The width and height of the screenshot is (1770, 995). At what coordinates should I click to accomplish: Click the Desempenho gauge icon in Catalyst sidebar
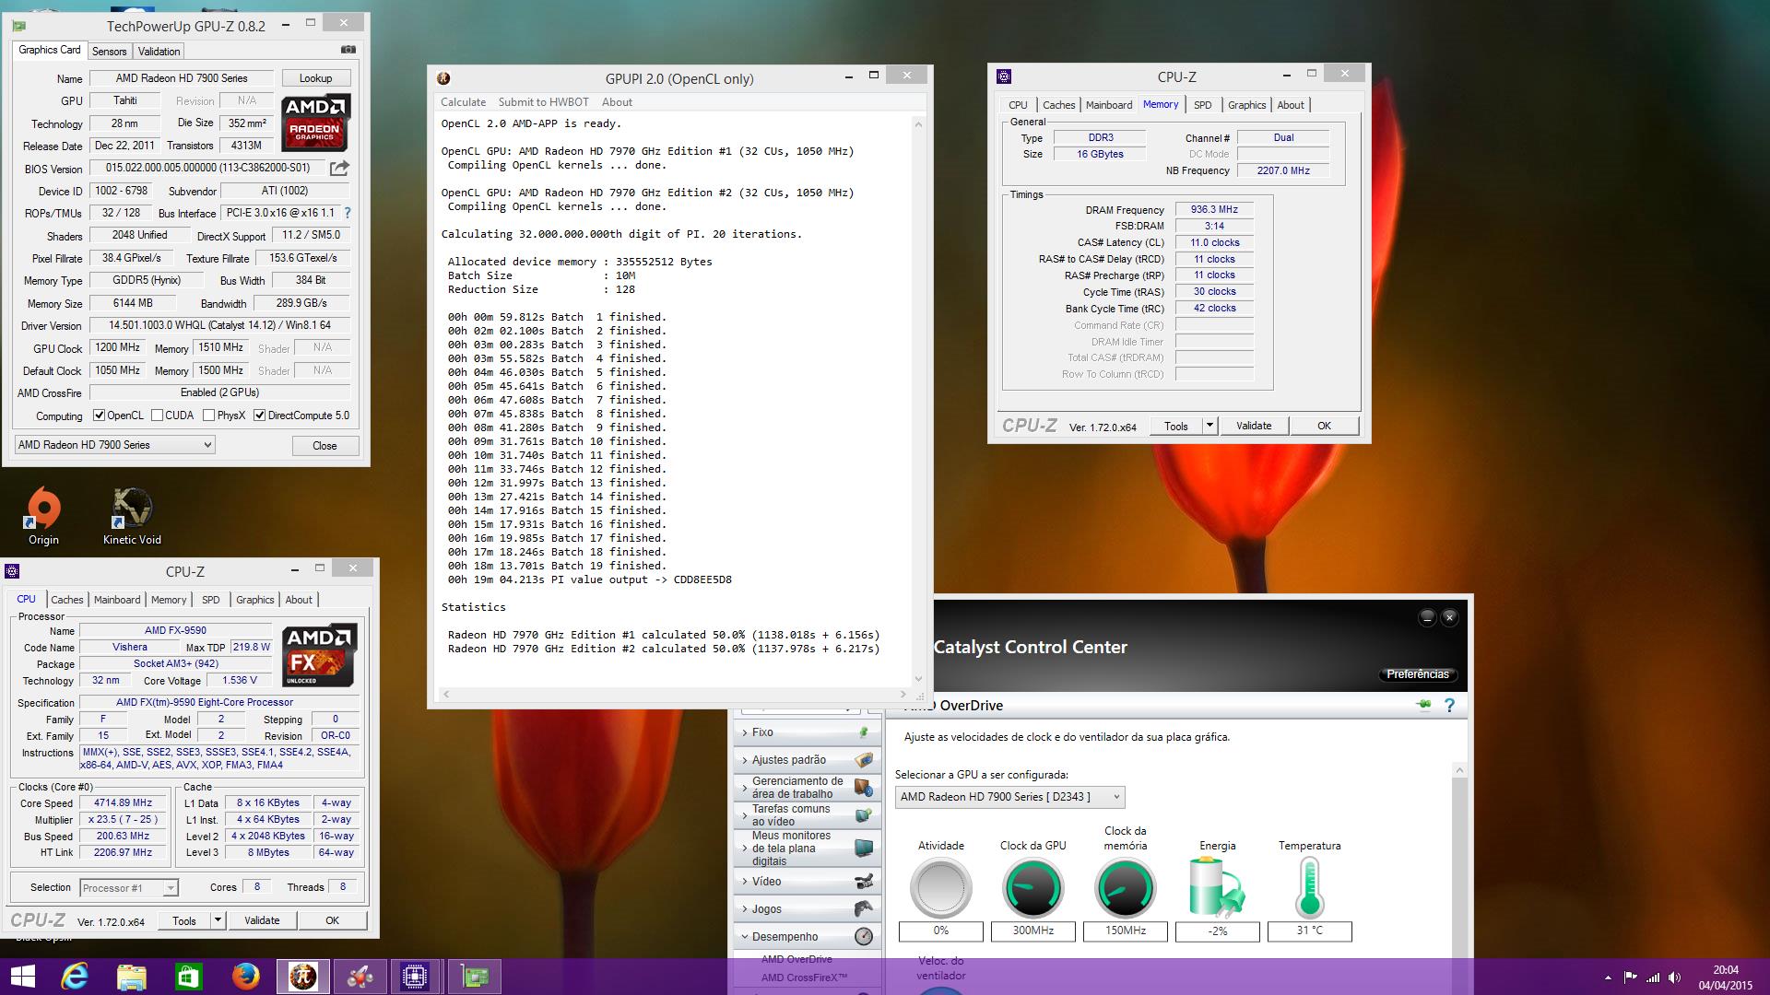point(864,936)
